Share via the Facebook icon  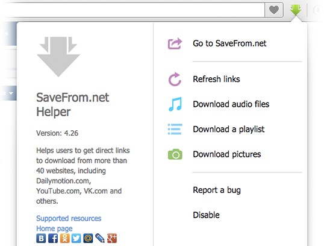(53, 238)
